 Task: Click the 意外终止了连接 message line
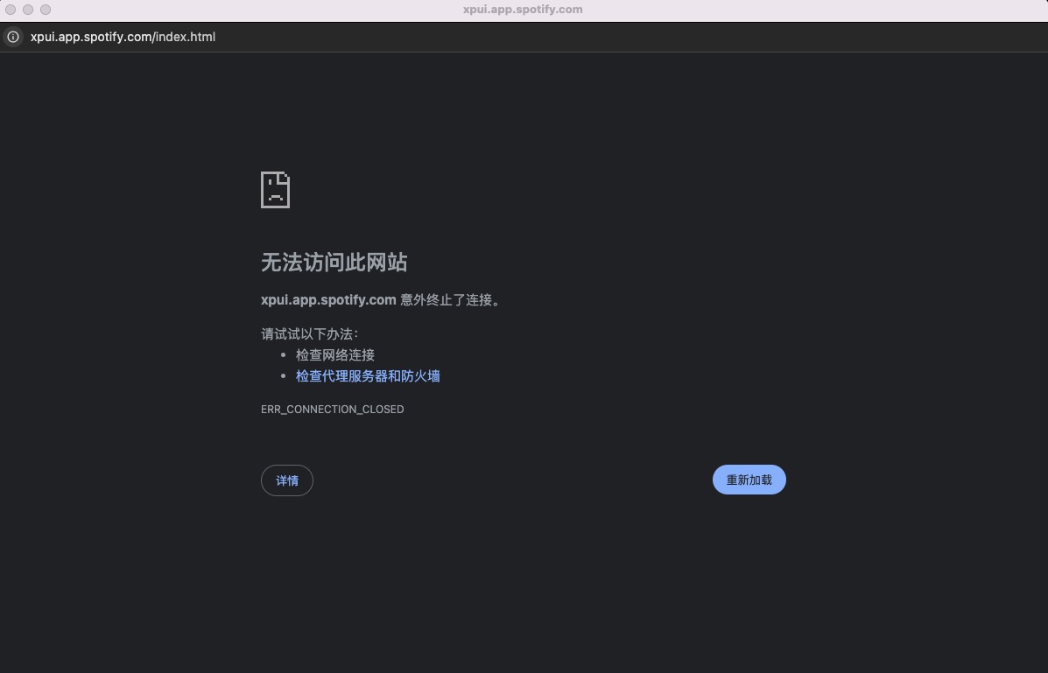pyautogui.click(x=383, y=300)
